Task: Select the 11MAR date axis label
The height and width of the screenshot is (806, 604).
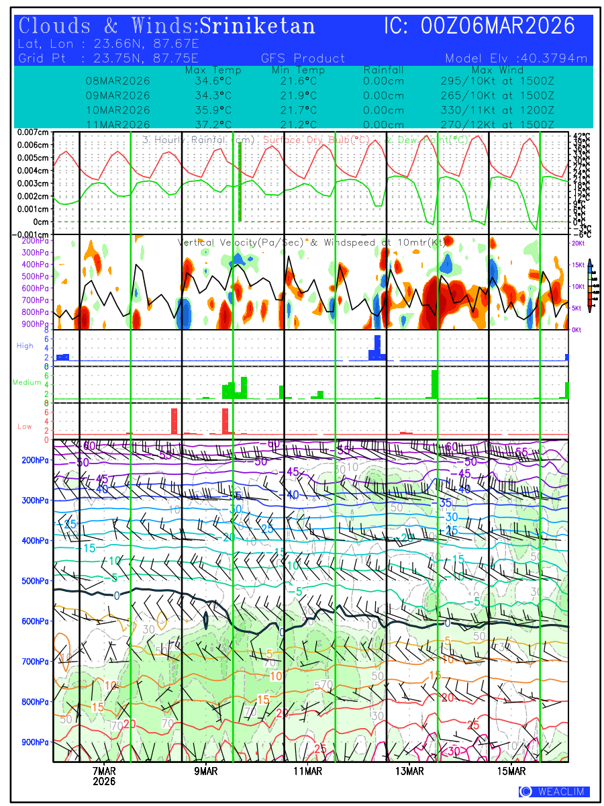Action: click(307, 770)
